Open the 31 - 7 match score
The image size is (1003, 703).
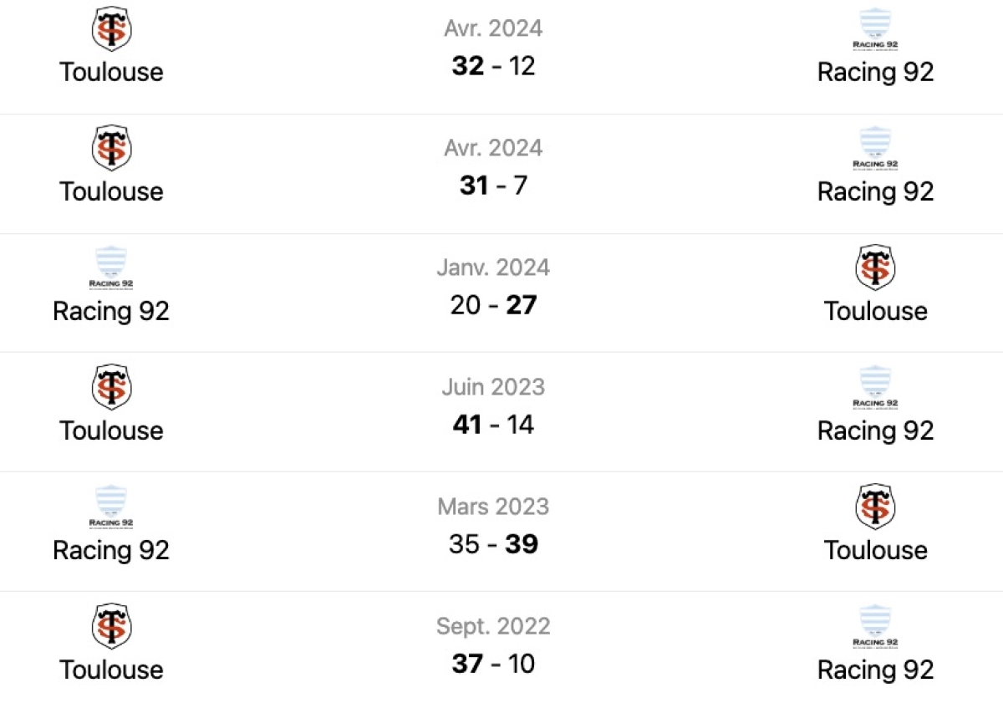[x=493, y=185]
